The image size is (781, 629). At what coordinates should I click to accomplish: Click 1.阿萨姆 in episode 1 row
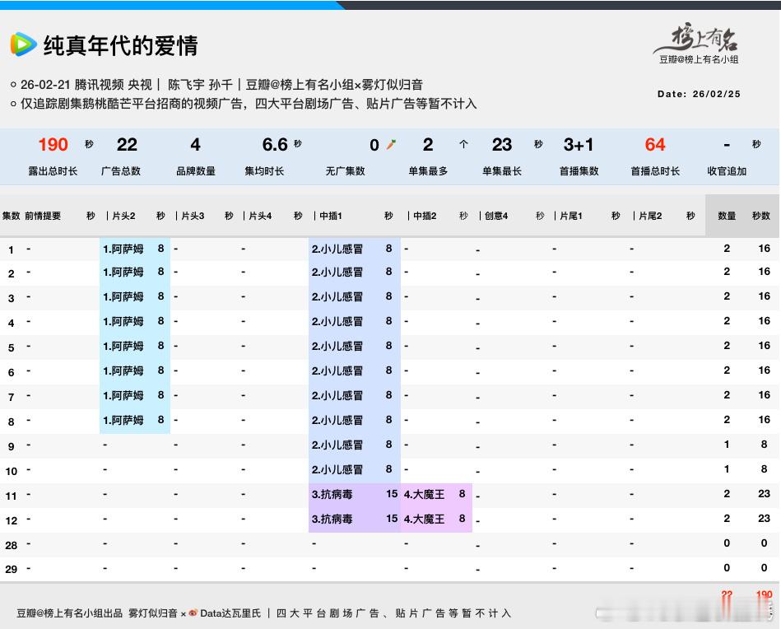click(x=123, y=249)
